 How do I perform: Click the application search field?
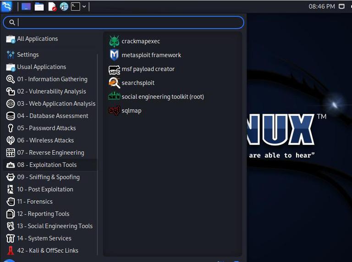(x=123, y=22)
